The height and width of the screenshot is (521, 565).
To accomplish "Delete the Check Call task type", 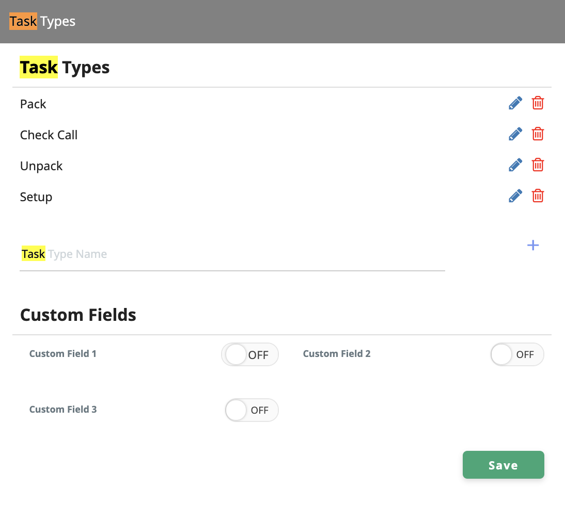I will (x=538, y=134).
